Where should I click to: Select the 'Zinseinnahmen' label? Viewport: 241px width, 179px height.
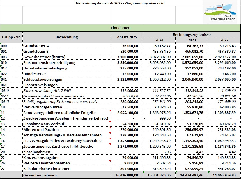tap(37, 152)
